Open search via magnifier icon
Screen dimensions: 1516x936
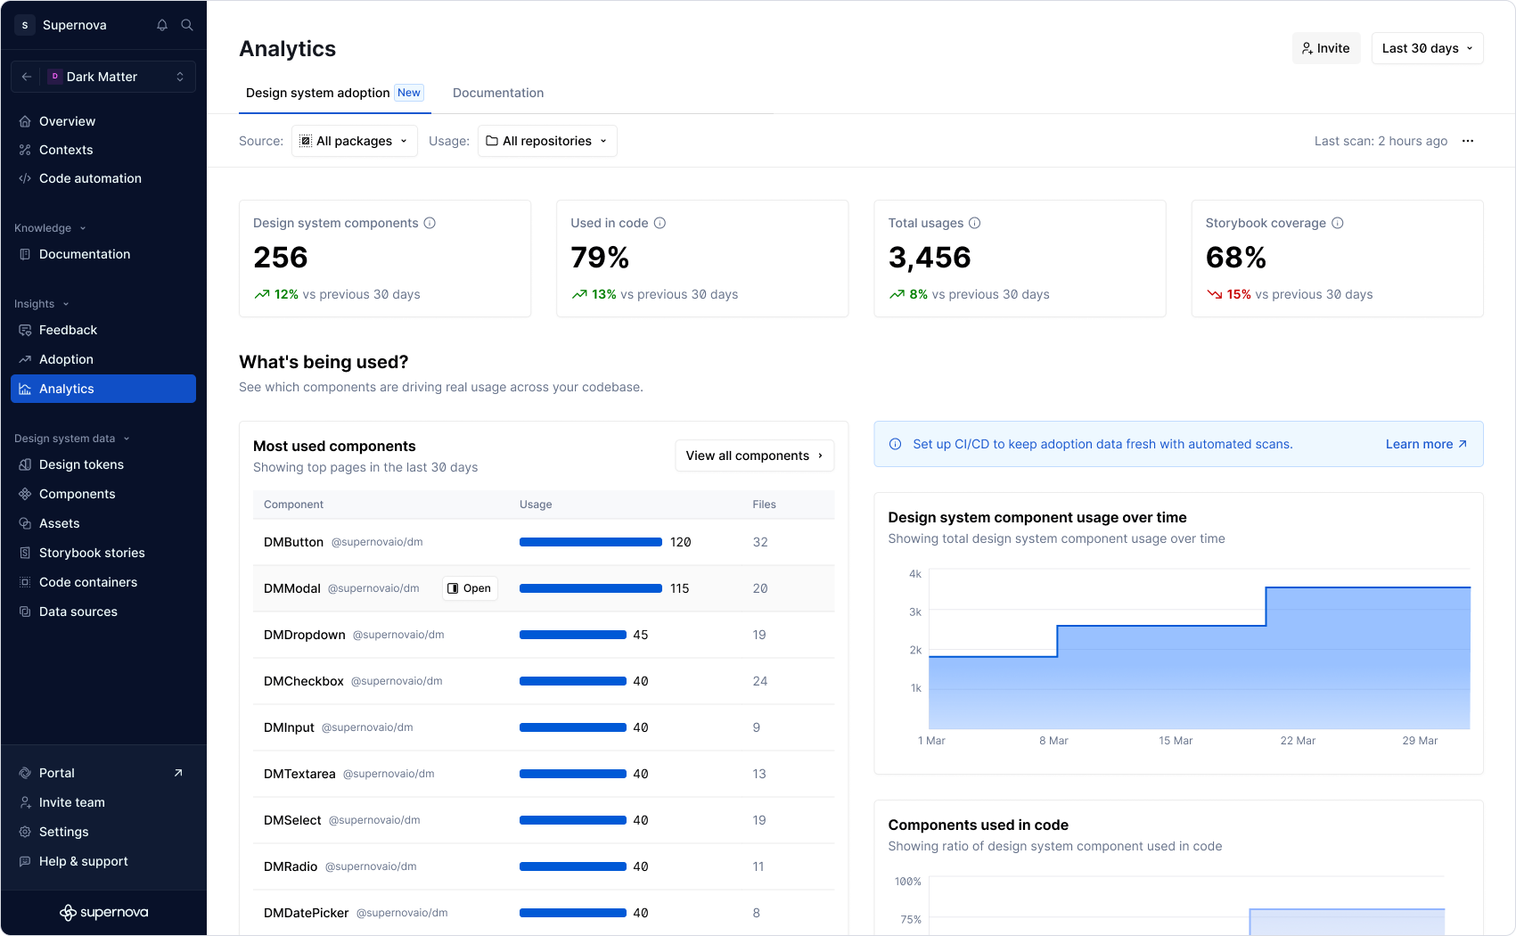coord(187,25)
